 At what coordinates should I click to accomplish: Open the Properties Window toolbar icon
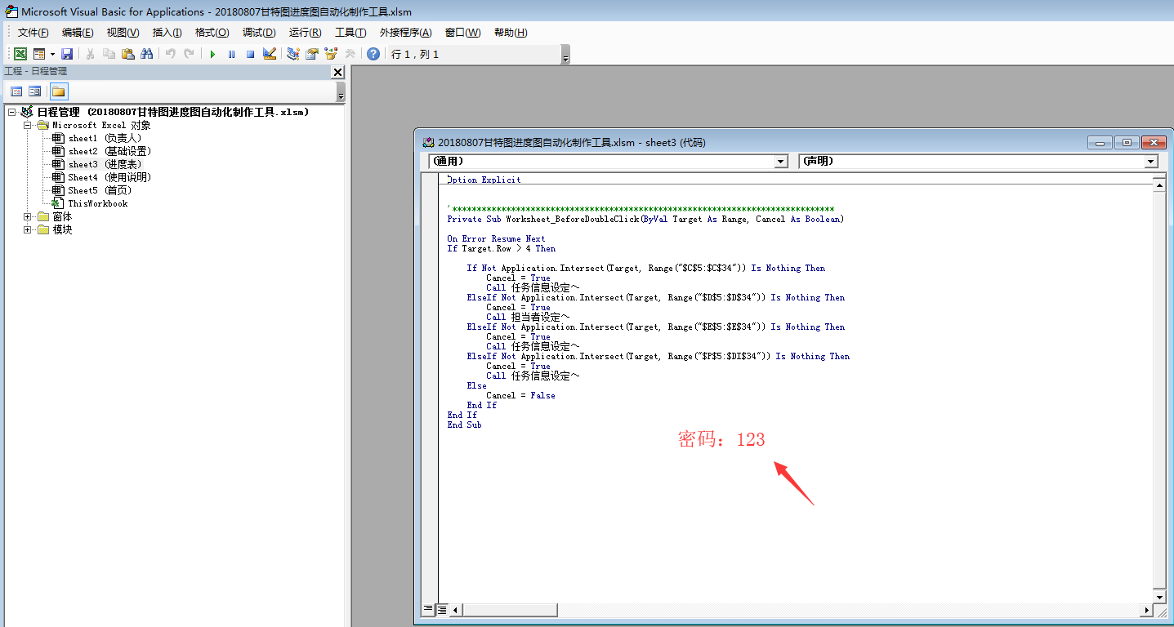tap(311, 54)
